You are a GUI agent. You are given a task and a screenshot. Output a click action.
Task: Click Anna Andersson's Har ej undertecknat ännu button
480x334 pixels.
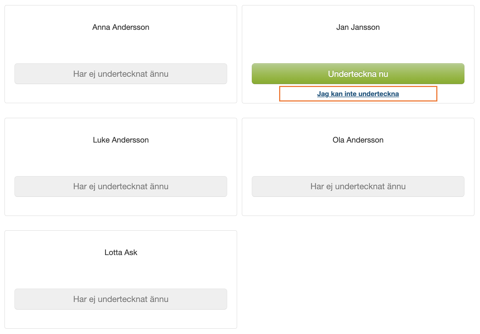pos(121,74)
